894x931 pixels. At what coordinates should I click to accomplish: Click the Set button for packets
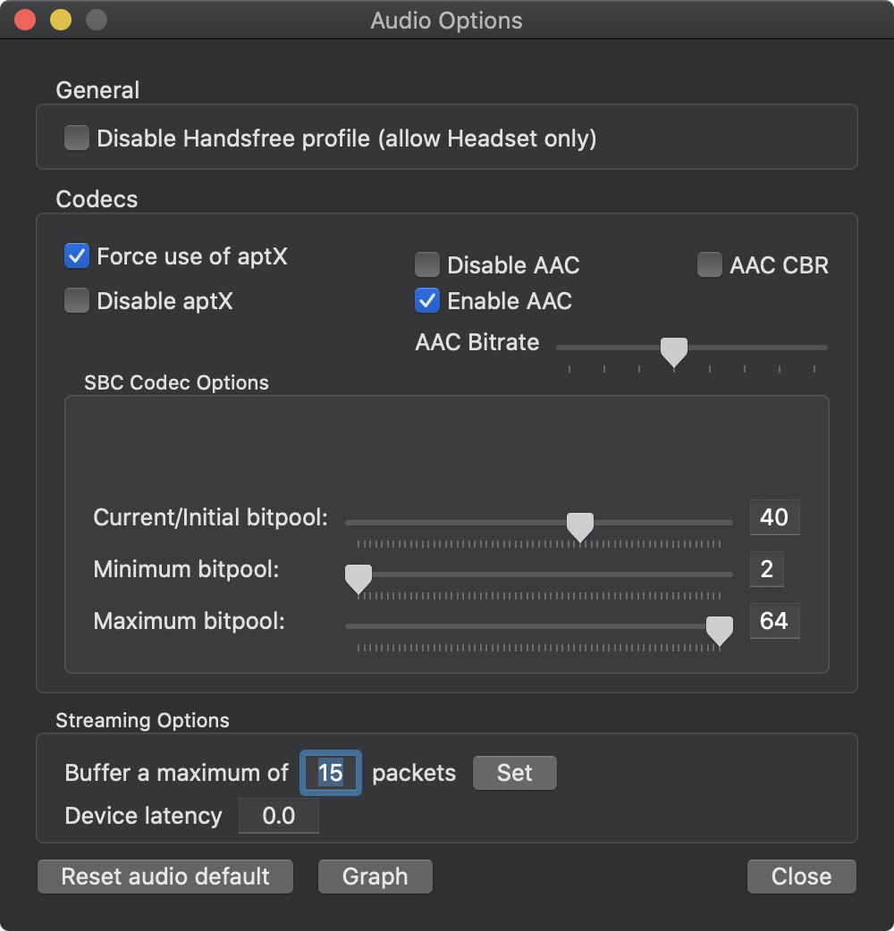coord(514,773)
